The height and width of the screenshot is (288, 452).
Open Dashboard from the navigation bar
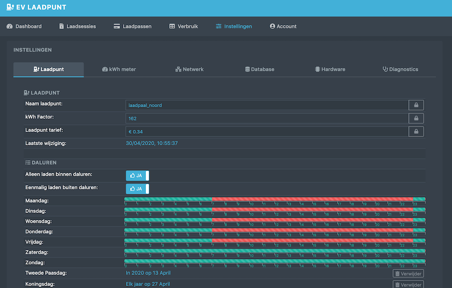pos(24,26)
